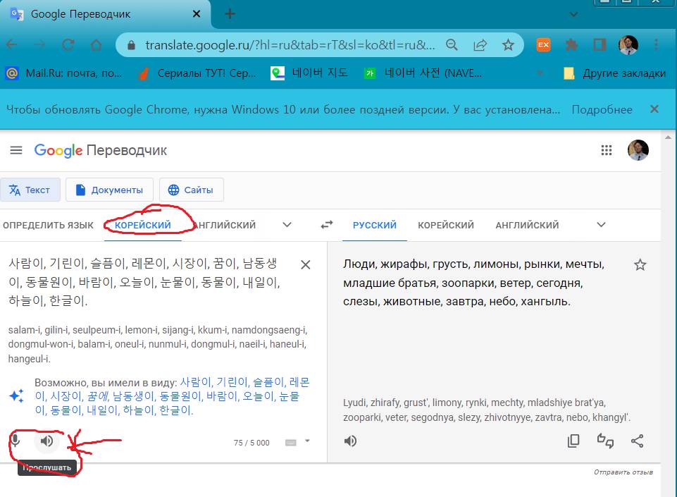Viewport: 677px width, 497px height.
Task: Open the main hamburger menu
Action: pos(16,150)
